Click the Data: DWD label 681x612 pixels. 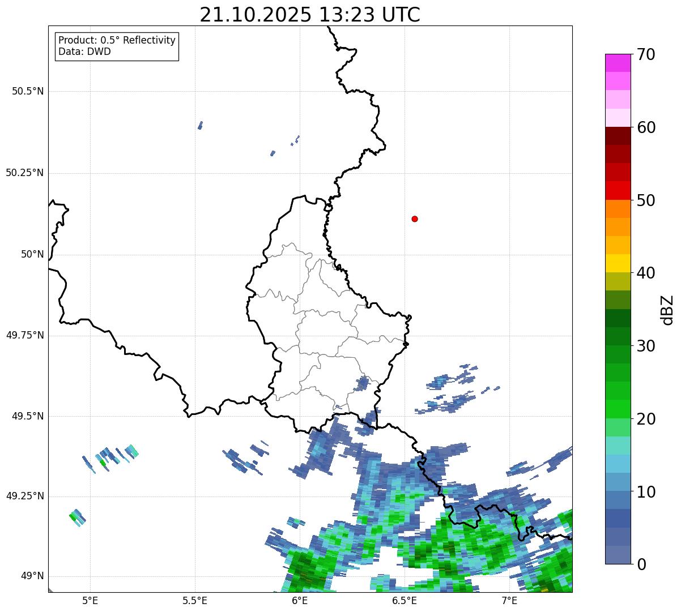(84, 52)
